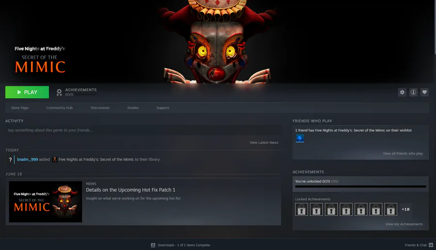Viewport: 436px width, 250px height.
Task: Click the Downloads icon in bottom bar
Action: coord(153,245)
